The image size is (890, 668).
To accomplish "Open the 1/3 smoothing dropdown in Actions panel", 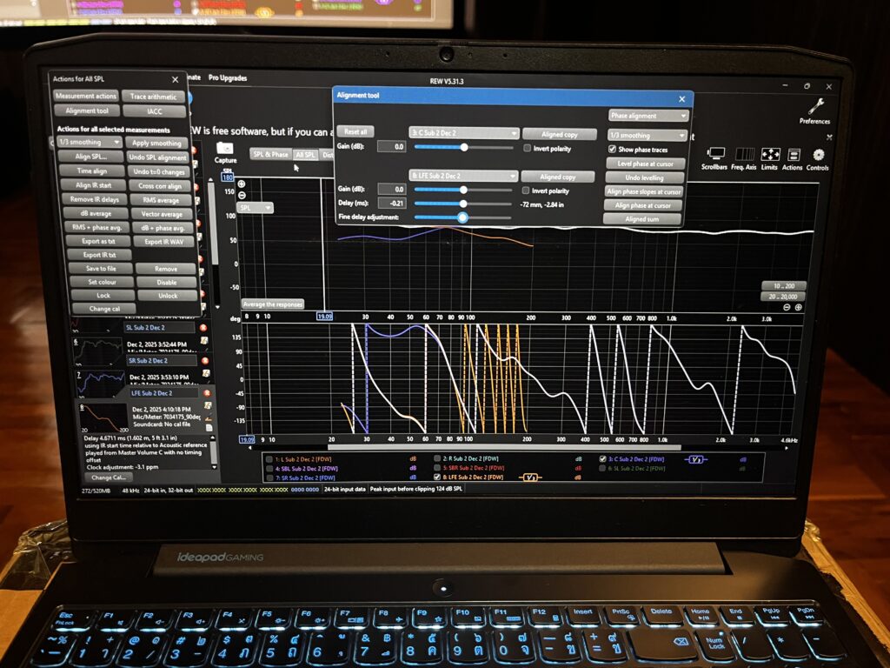I will 90,142.
